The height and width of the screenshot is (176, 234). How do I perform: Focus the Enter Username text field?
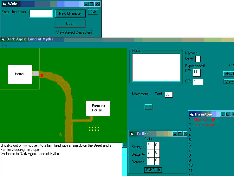point(41,13)
